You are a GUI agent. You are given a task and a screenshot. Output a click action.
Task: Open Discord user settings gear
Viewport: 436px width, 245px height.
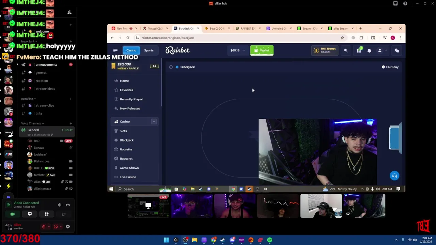point(68,227)
